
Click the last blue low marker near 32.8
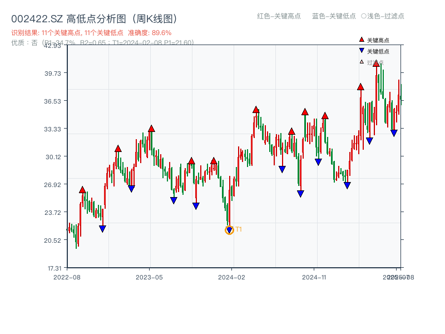click(x=394, y=133)
